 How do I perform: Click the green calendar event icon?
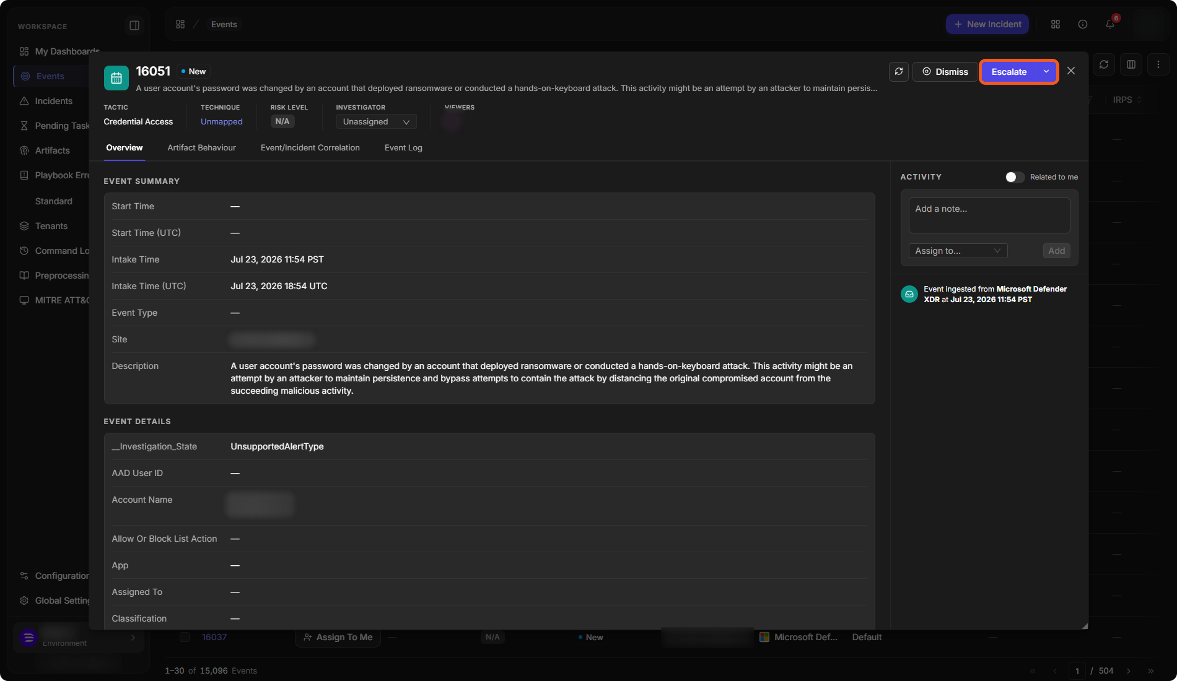tap(116, 78)
